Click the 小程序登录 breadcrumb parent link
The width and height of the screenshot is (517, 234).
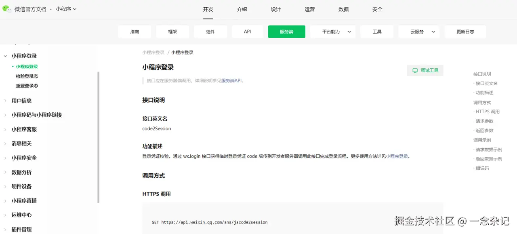pos(153,53)
